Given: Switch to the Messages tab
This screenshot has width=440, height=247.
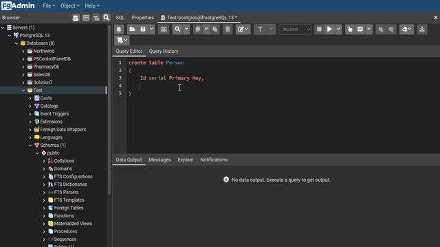Looking at the screenshot, I should 159,160.
